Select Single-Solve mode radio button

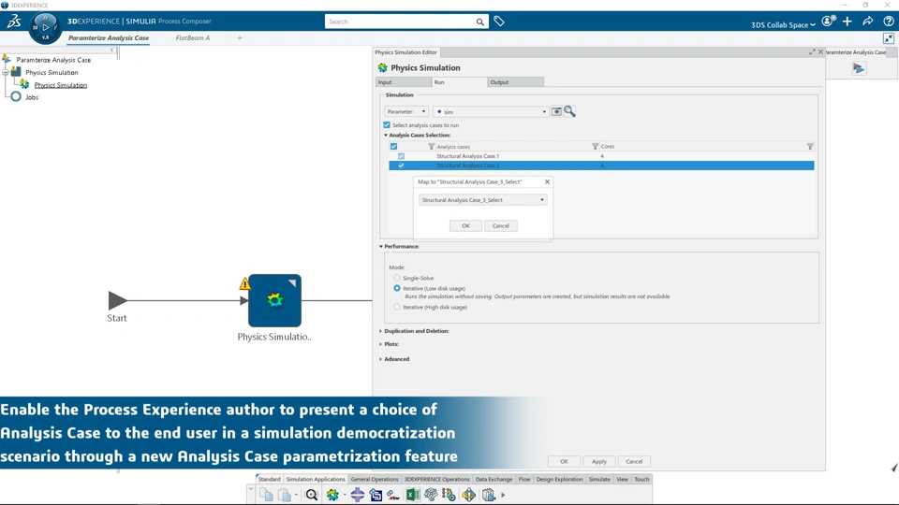(x=397, y=278)
